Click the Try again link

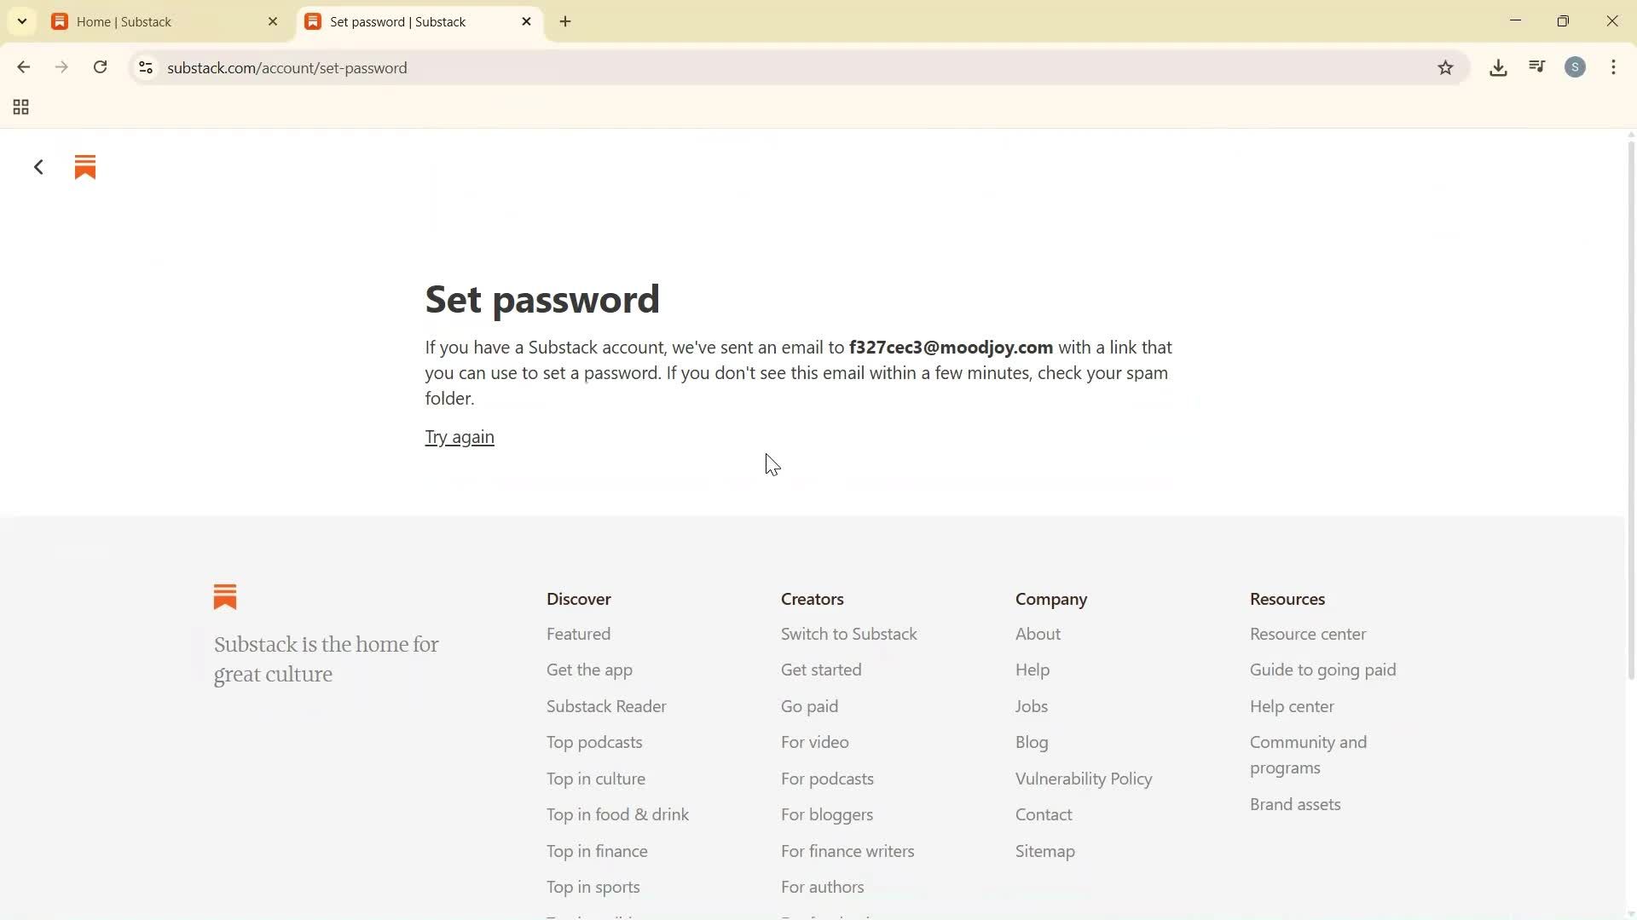point(460,437)
